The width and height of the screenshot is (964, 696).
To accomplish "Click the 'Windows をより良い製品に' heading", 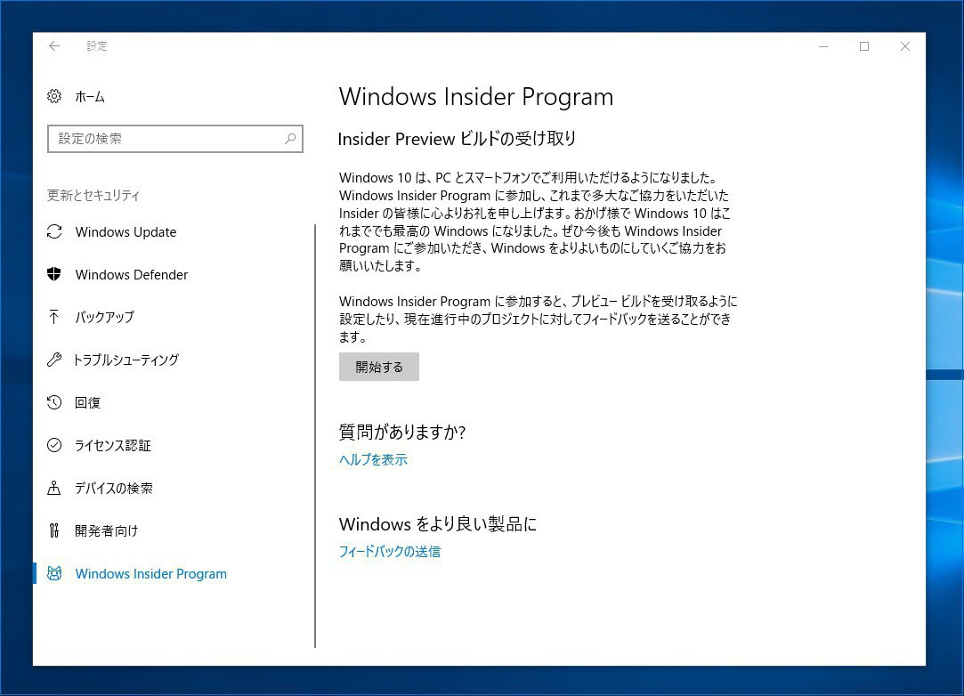I will pos(438,524).
